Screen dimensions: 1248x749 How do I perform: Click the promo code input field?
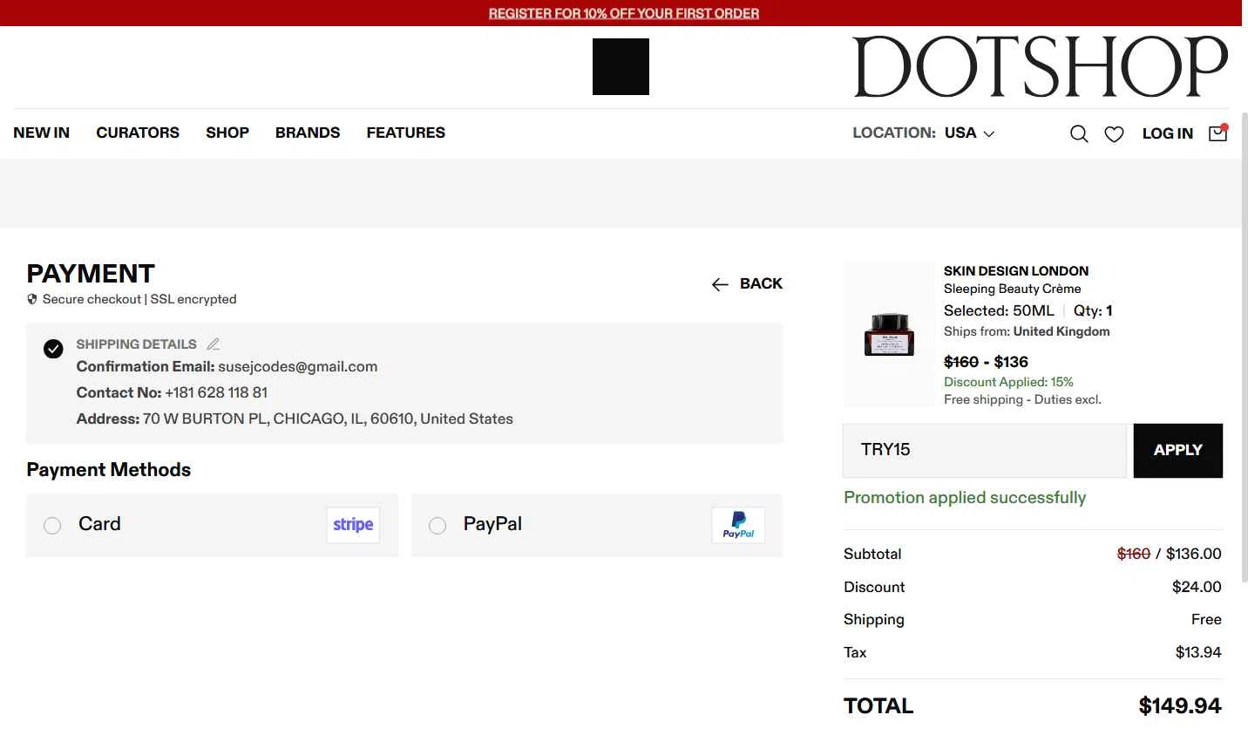[x=985, y=451]
